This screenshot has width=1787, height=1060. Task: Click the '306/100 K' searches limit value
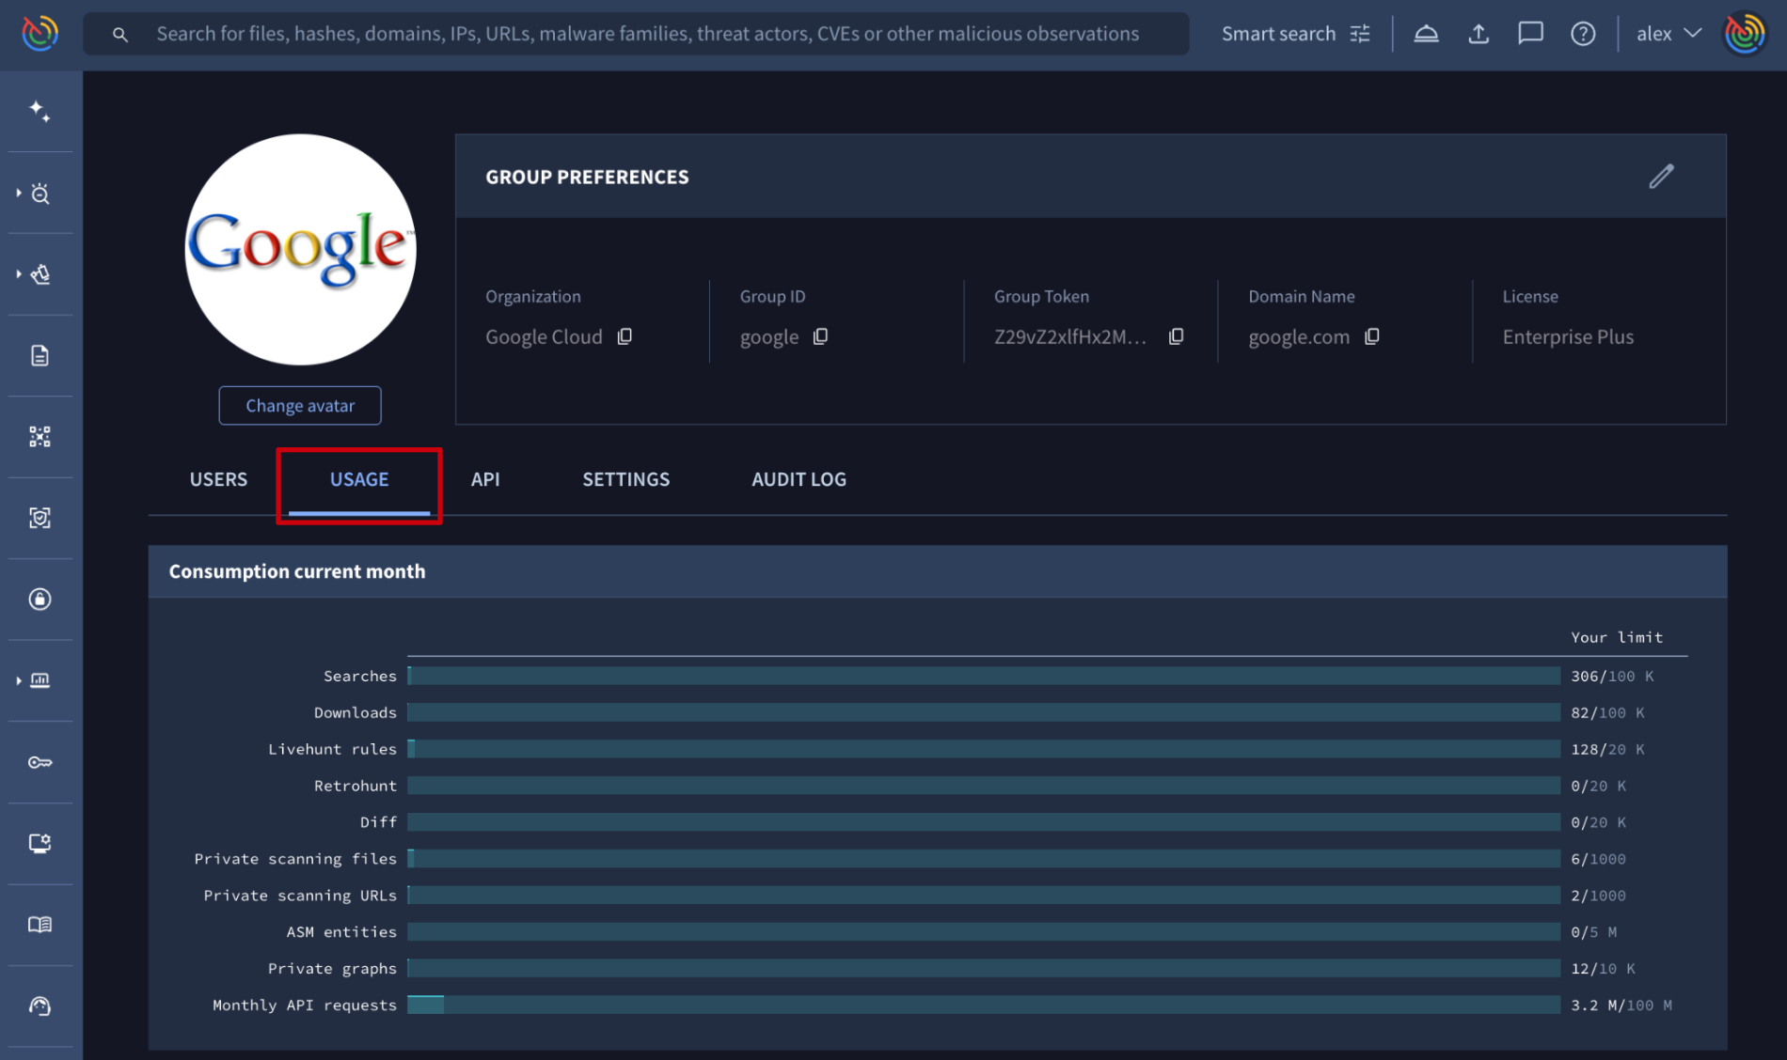point(1612,676)
